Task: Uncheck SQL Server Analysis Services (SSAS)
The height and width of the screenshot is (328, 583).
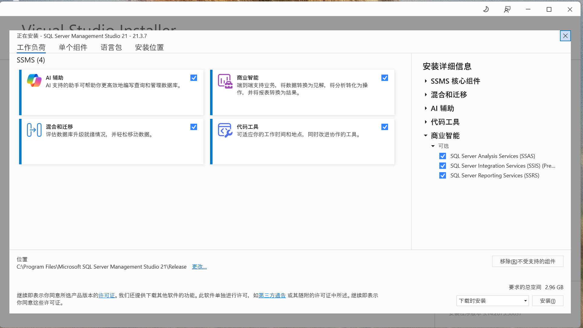Action: pos(442,156)
